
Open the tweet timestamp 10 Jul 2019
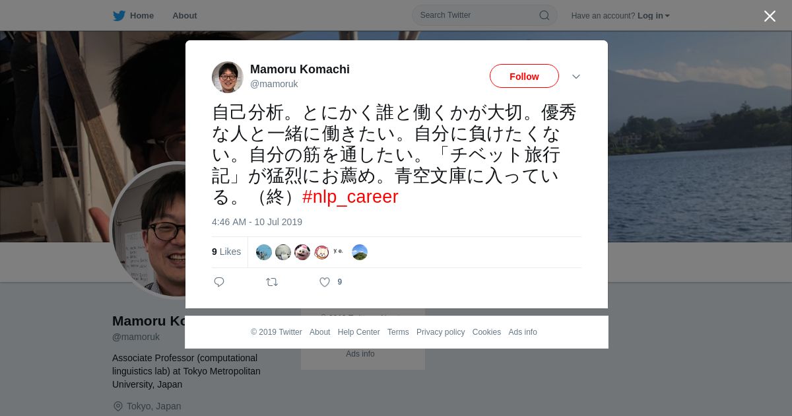coord(257,222)
